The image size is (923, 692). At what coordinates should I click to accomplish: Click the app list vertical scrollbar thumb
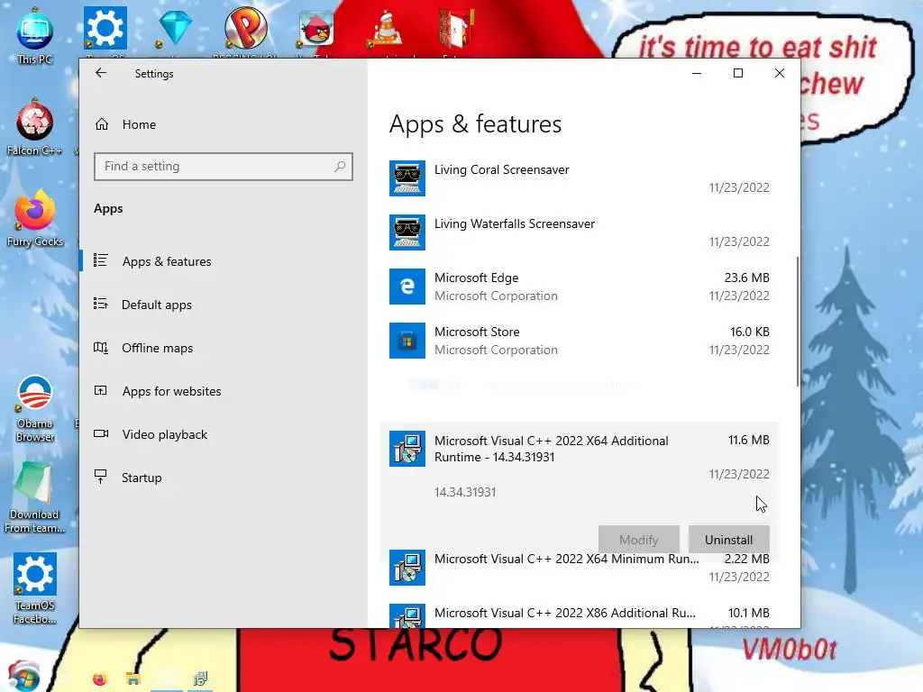(x=798, y=322)
